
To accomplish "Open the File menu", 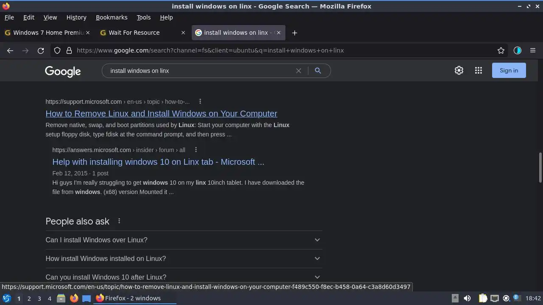I will [9, 17].
